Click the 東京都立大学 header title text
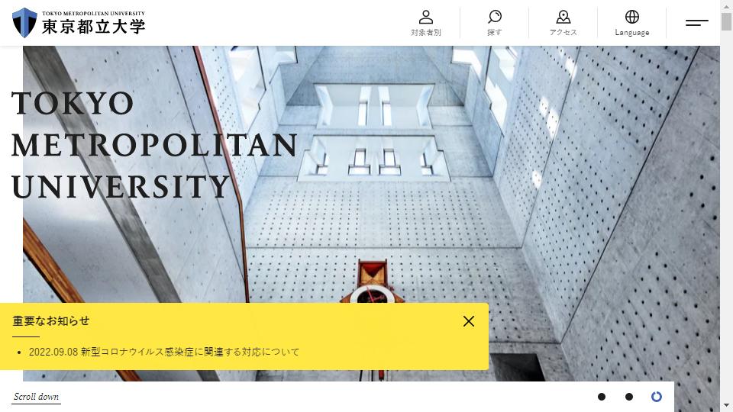 pos(93,27)
